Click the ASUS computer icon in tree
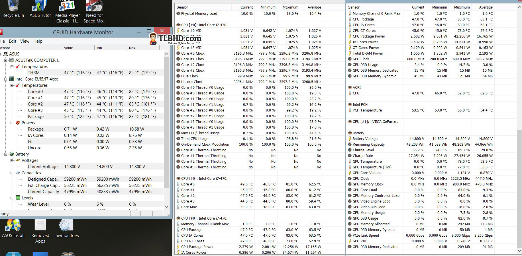The height and width of the screenshot is (256, 522). (6, 54)
